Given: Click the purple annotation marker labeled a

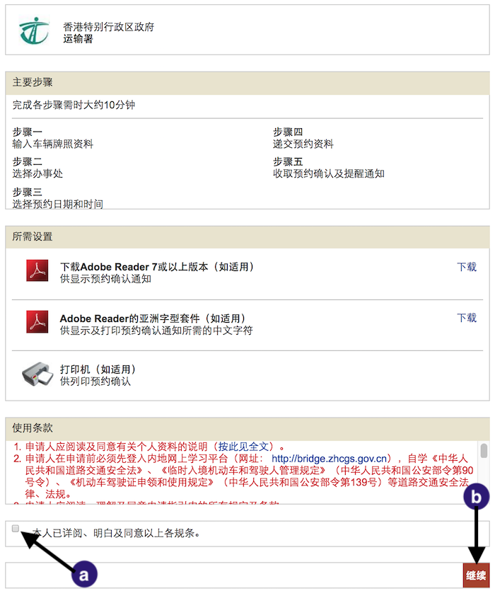Looking at the screenshot, I should tap(83, 575).
